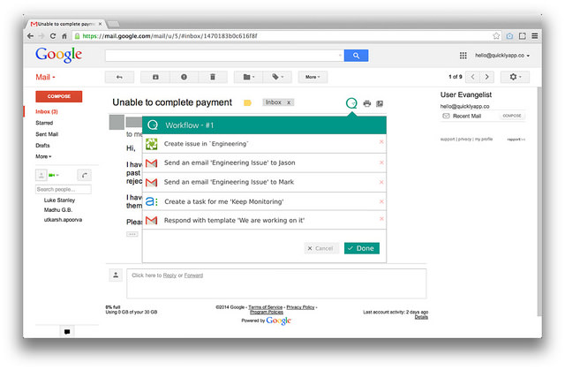This screenshot has height=370, width=565.
Task: Select 'Create a task for me Keep Monitoring' row
Action: pyautogui.click(x=264, y=201)
